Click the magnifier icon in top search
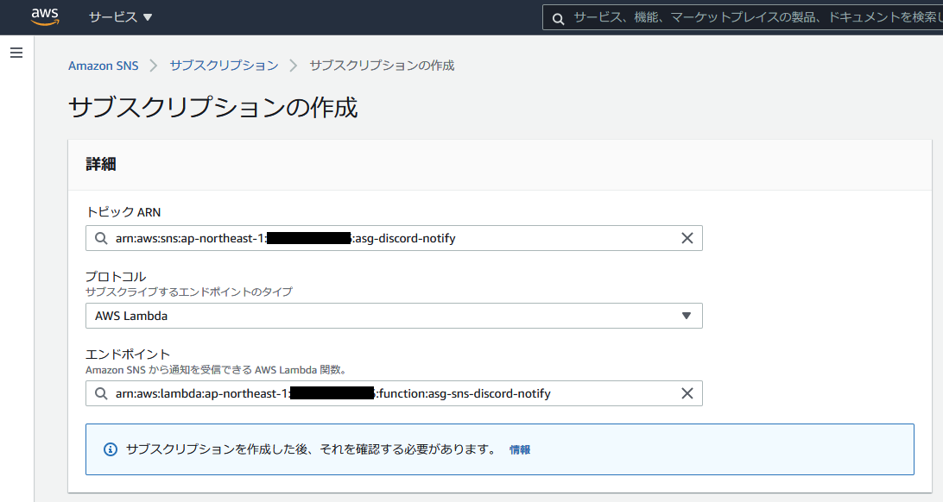This screenshot has height=502, width=943. pos(558,19)
